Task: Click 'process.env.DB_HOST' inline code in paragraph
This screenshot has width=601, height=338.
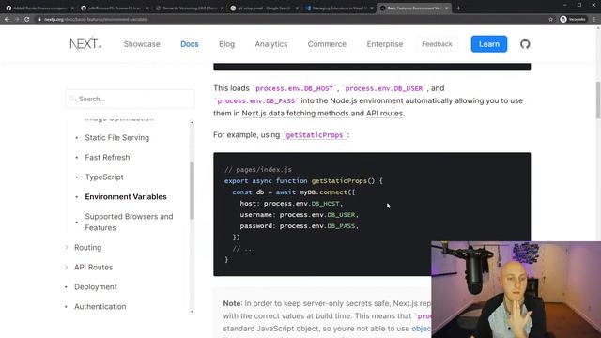Action: pos(294,88)
